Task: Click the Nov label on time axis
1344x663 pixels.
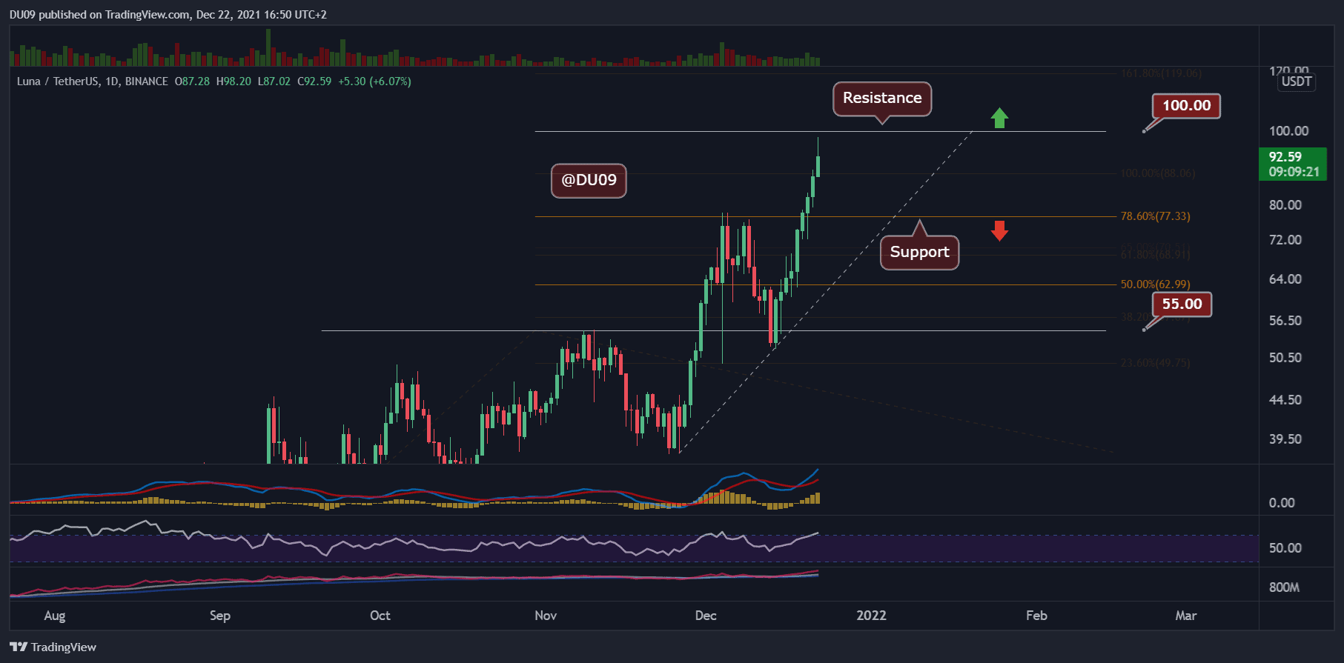Action: [x=546, y=616]
